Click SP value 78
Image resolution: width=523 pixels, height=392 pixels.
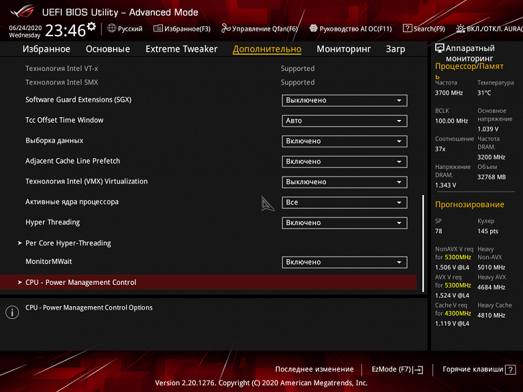point(439,231)
